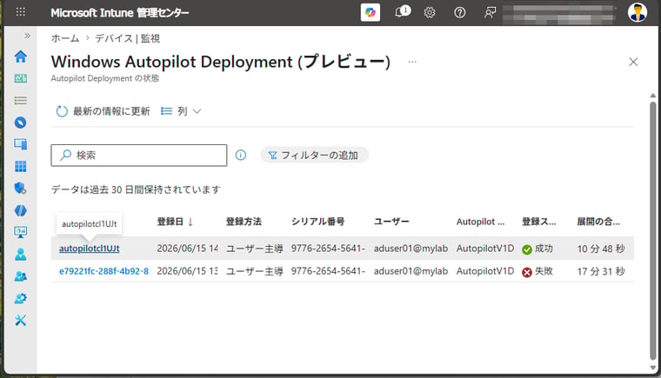
Task: Open the 列 columns dropdown
Action: (x=181, y=111)
